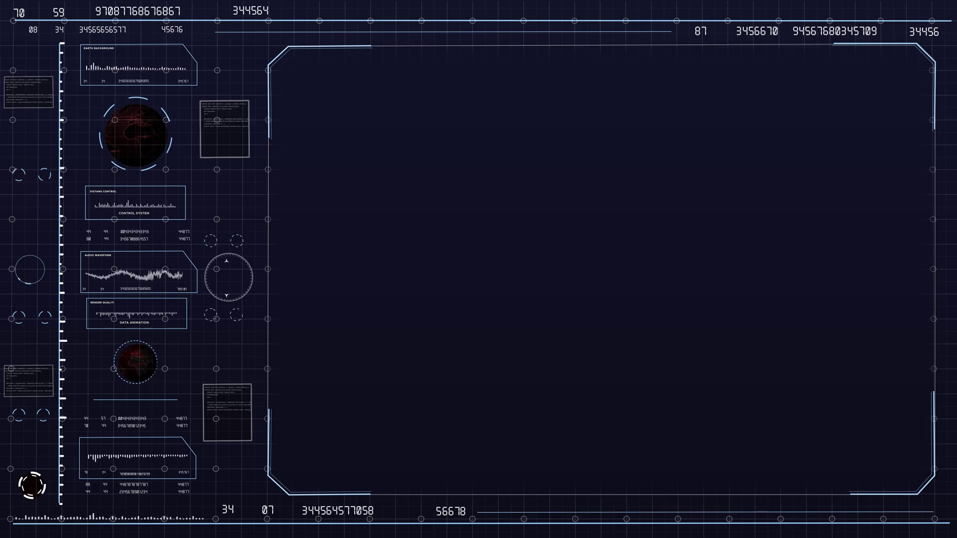Click the partial-circle ring gauge icon

coord(30,269)
